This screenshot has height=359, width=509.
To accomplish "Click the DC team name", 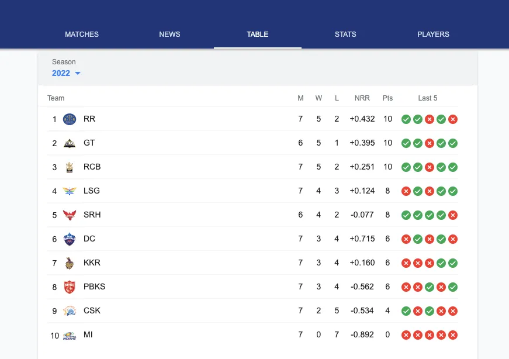I will click(x=89, y=239).
